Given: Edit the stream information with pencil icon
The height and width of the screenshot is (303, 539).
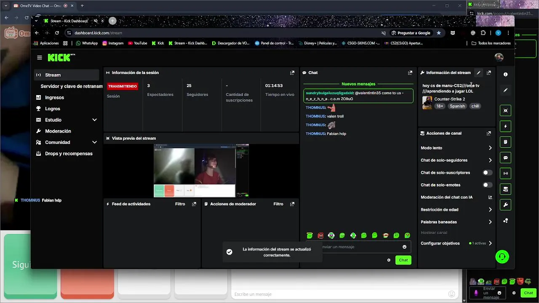Looking at the screenshot, I should click(478, 73).
